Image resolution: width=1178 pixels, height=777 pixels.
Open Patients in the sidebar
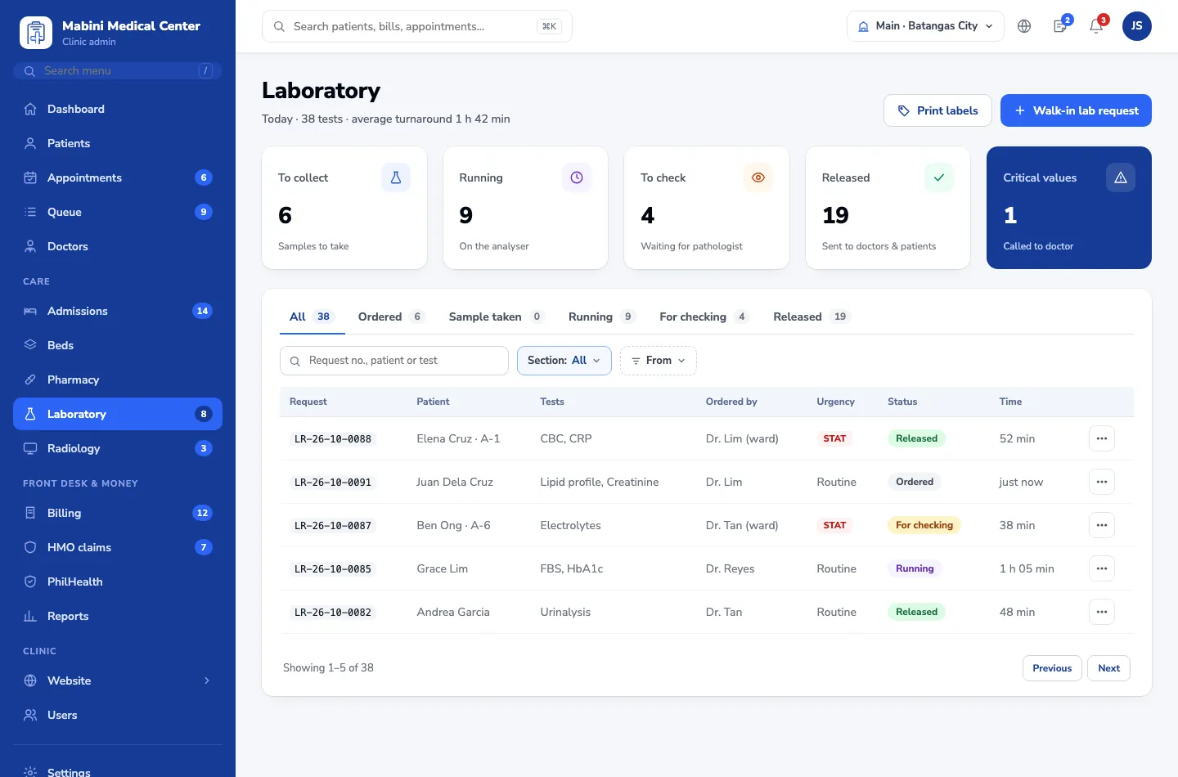point(118,143)
